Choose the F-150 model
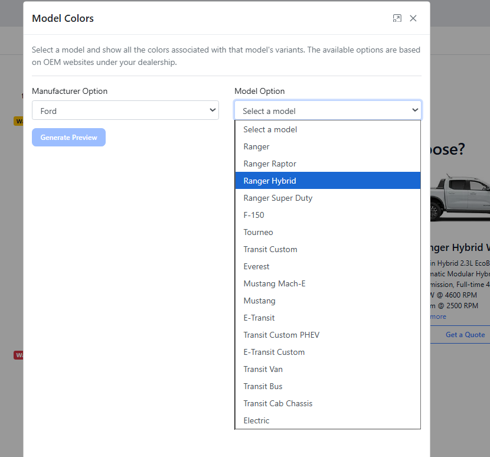 (x=254, y=215)
